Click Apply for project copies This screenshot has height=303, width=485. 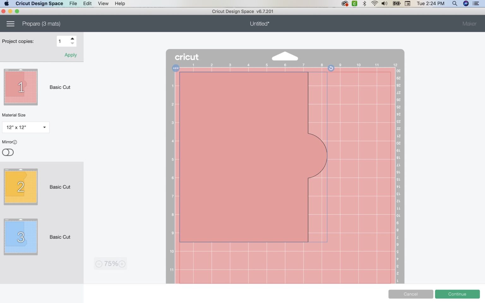click(70, 55)
